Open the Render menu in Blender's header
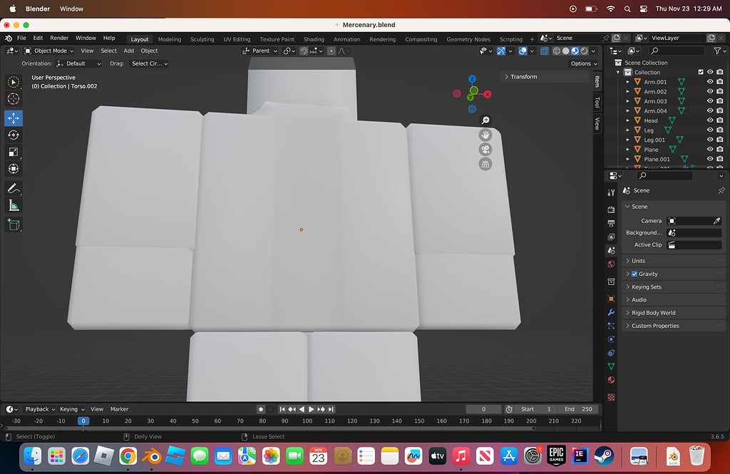This screenshot has height=474, width=730. [59, 38]
